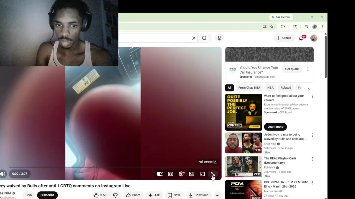Viewport: 355px width, 199px height.
Task: Open the OBL 2026 U16 video thumbnail
Action: [x=244, y=190]
